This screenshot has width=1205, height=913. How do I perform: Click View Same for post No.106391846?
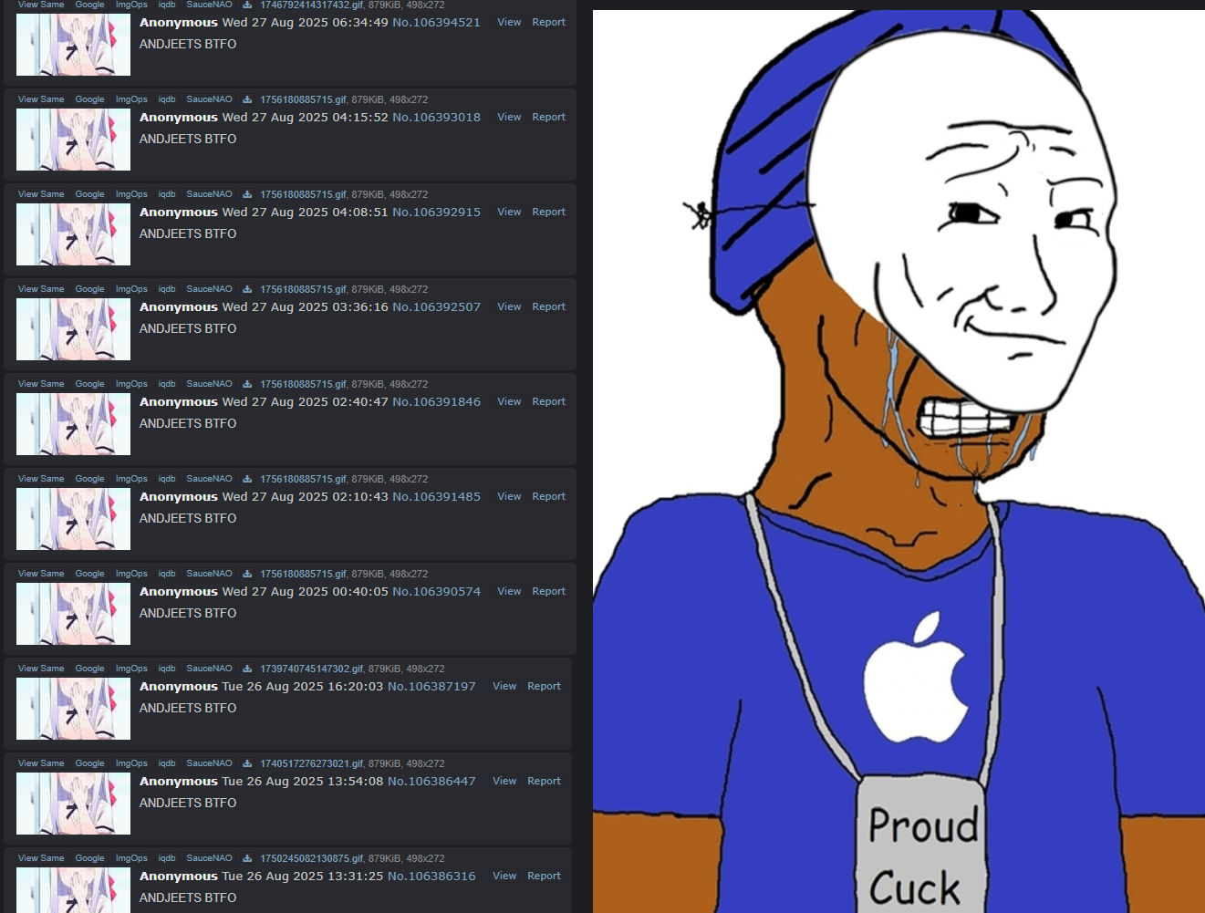pos(41,384)
